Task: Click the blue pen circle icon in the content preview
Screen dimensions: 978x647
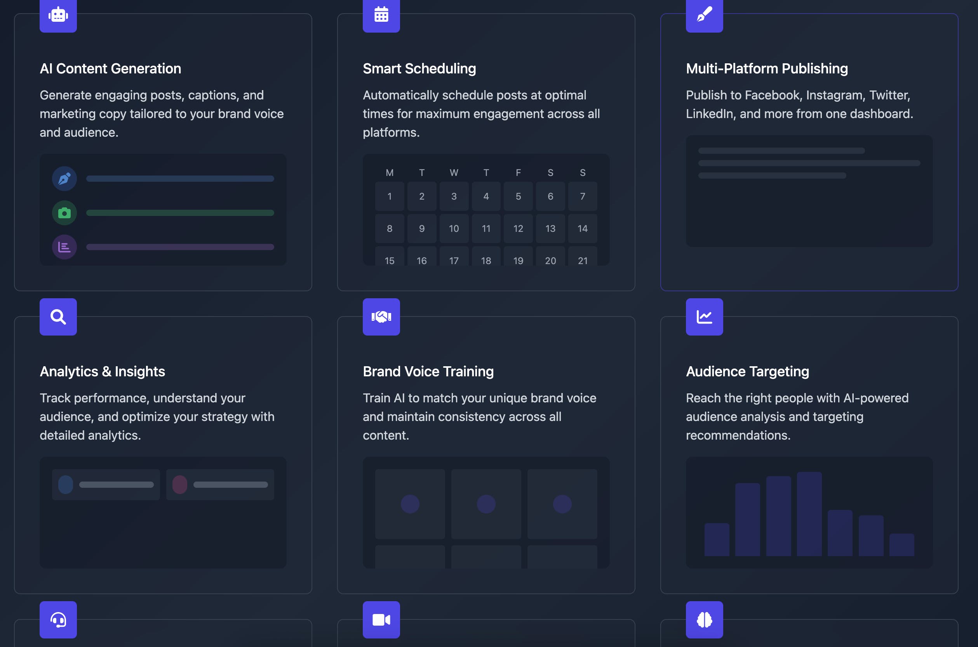Action: pos(64,179)
